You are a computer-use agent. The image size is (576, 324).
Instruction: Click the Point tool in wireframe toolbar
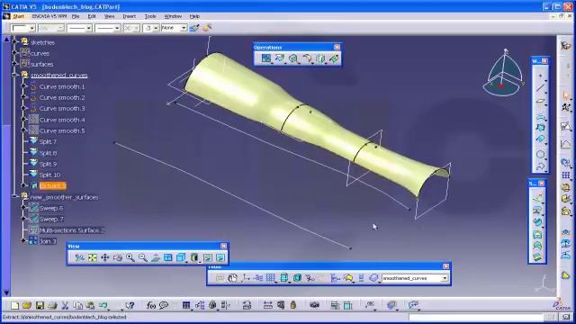pos(540,76)
